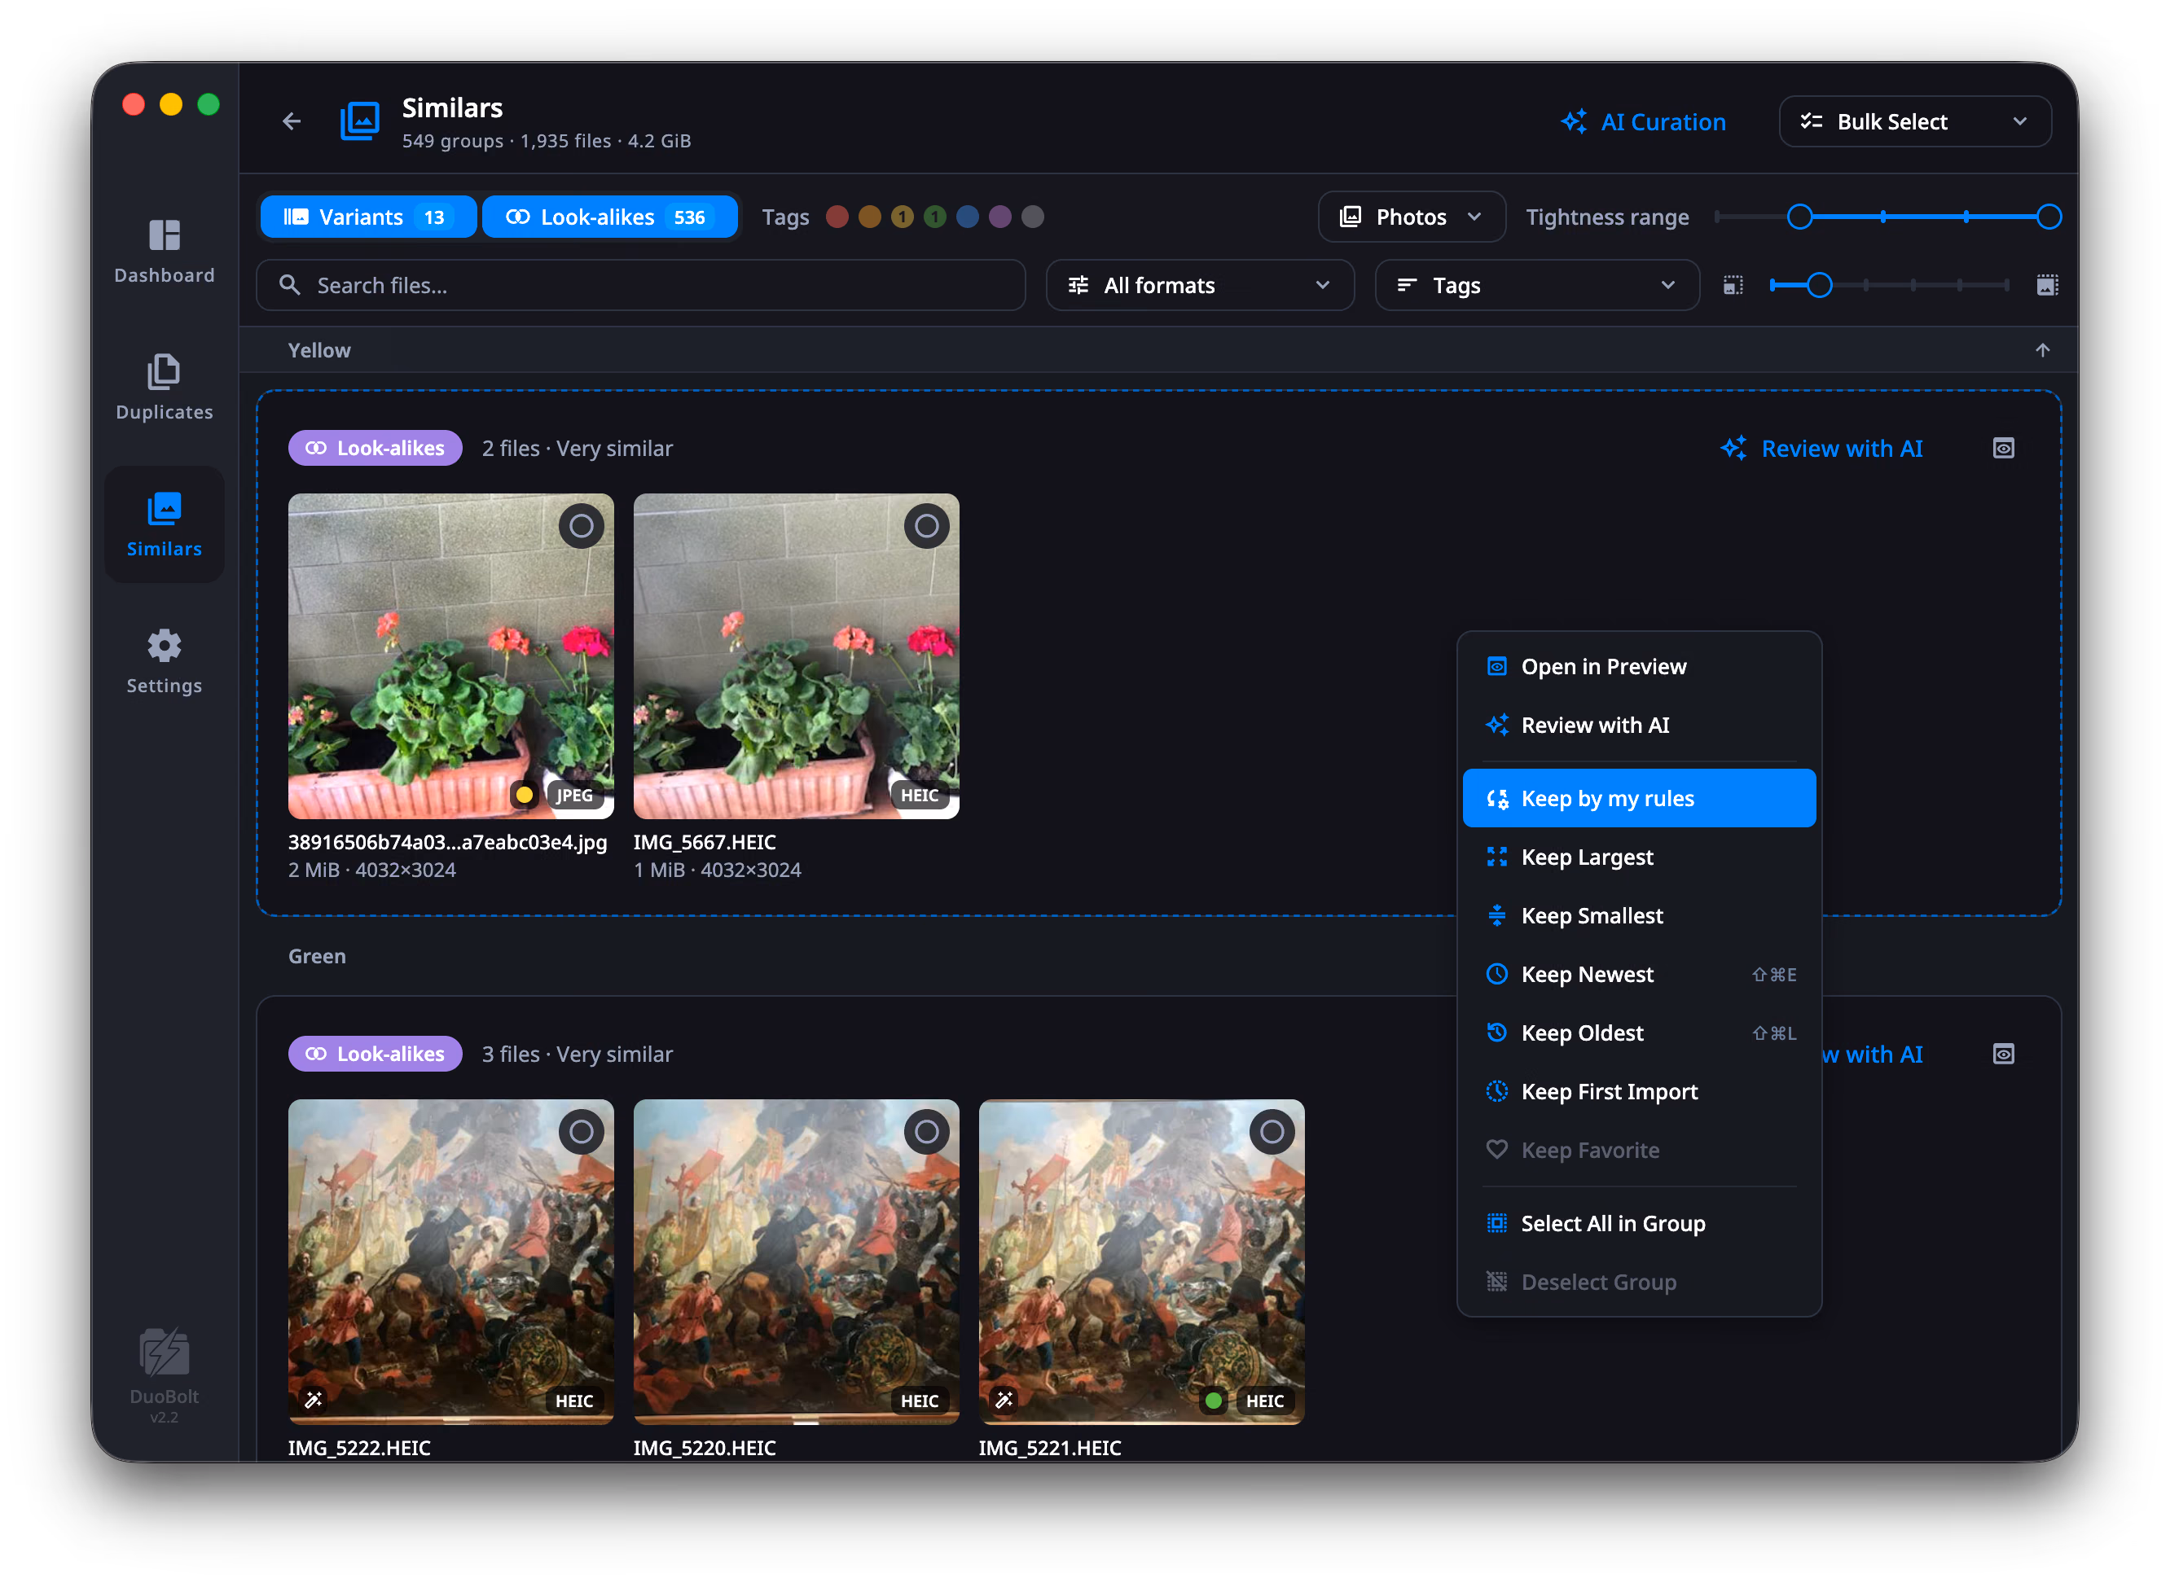Click the Similars gallery icon in the header
Image resolution: width=2170 pixels, height=1583 pixels.
(360, 121)
